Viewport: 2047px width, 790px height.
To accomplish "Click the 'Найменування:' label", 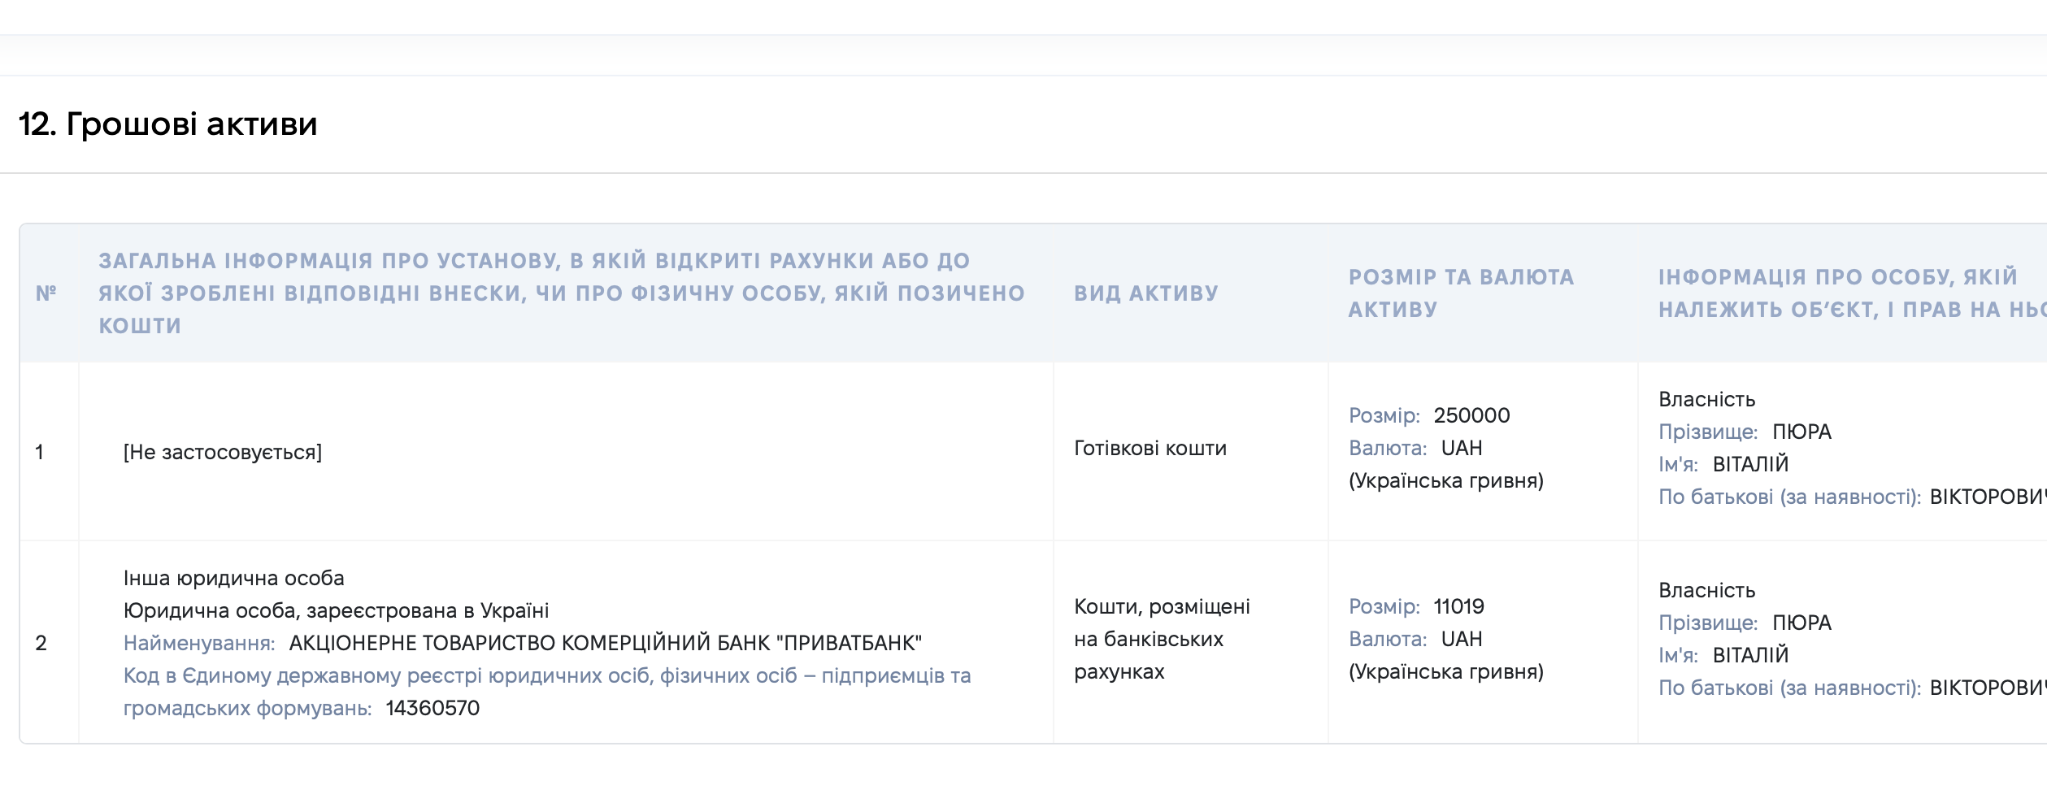I will click(x=199, y=643).
